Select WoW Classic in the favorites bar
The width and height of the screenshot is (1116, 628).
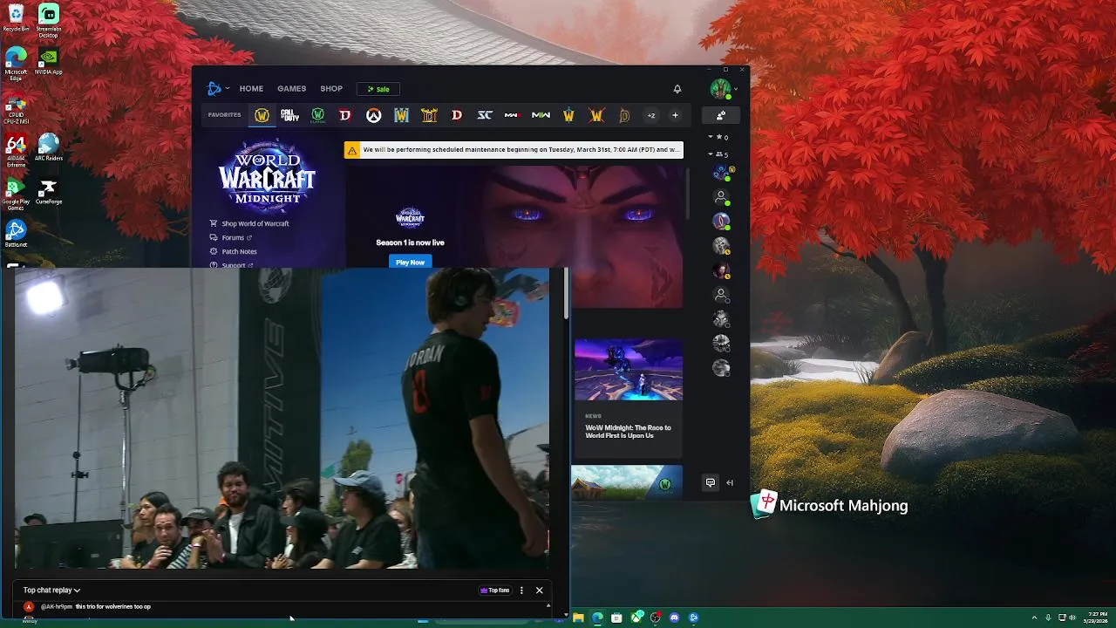tap(317, 115)
